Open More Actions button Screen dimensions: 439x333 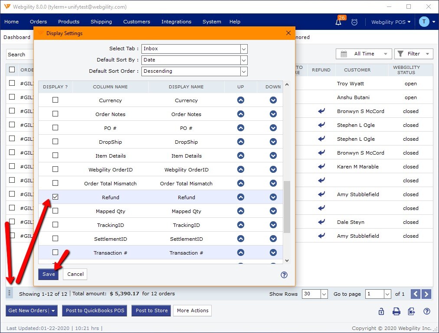[x=193, y=310]
